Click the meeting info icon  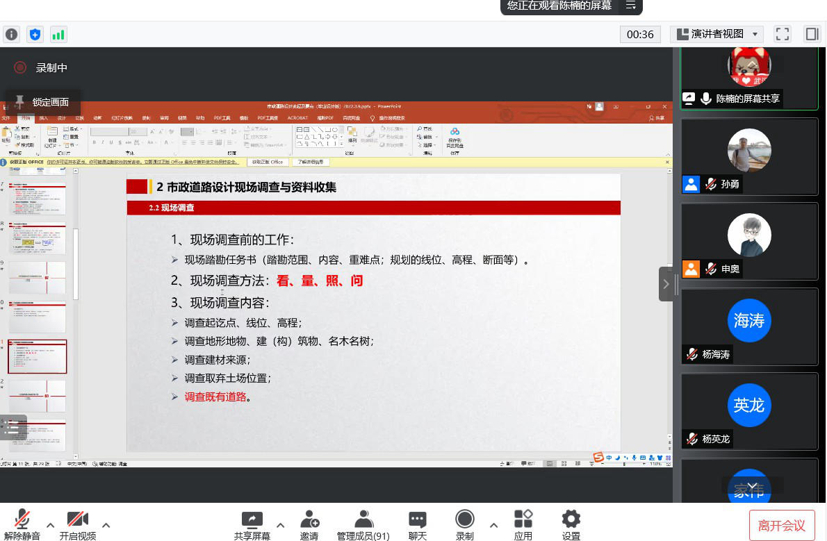pos(11,34)
